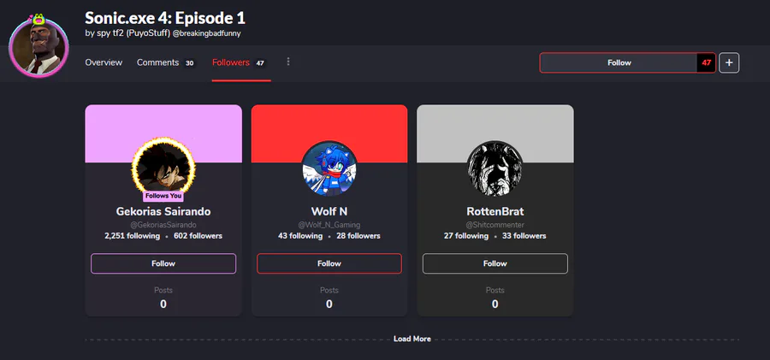Open the three-dot more options menu

coord(288,62)
